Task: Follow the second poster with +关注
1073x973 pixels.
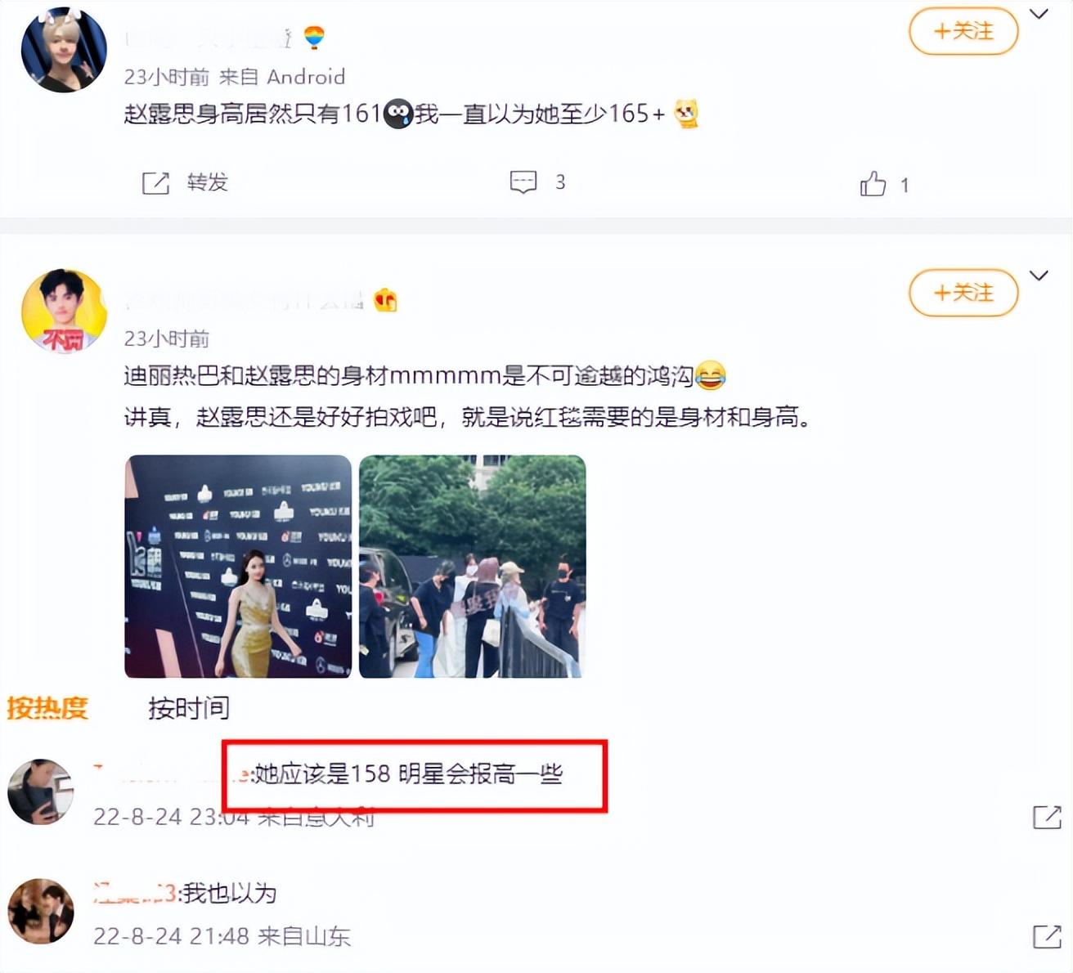Action: point(963,293)
